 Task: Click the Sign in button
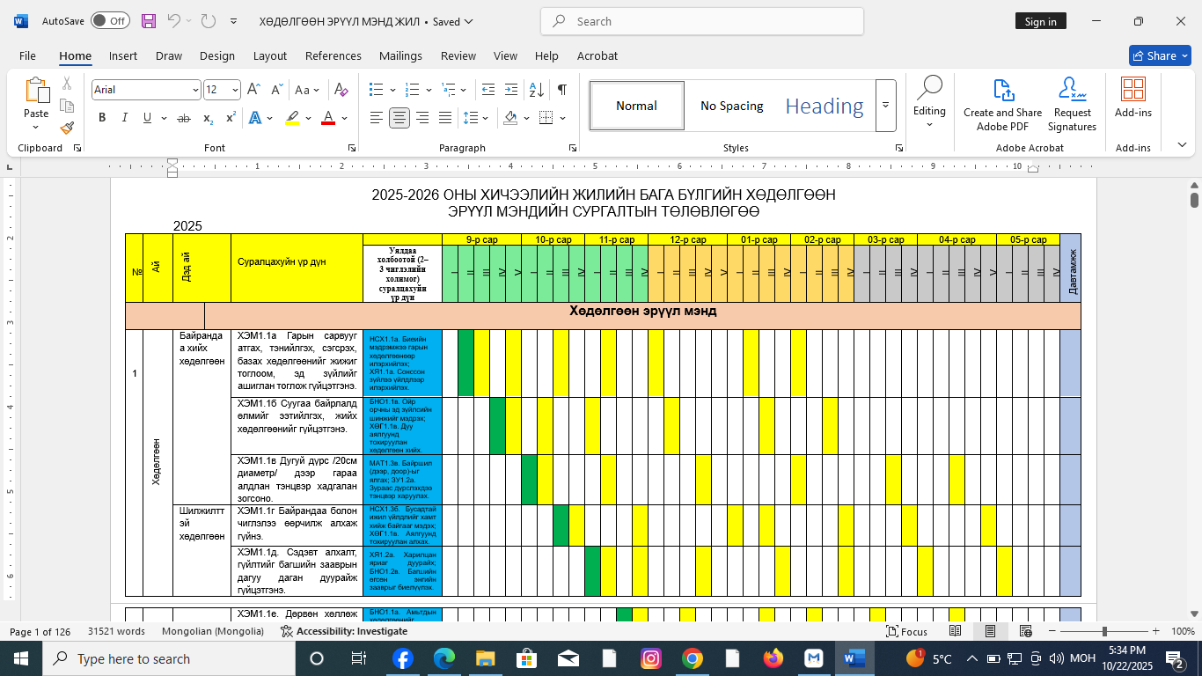click(1040, 21)
